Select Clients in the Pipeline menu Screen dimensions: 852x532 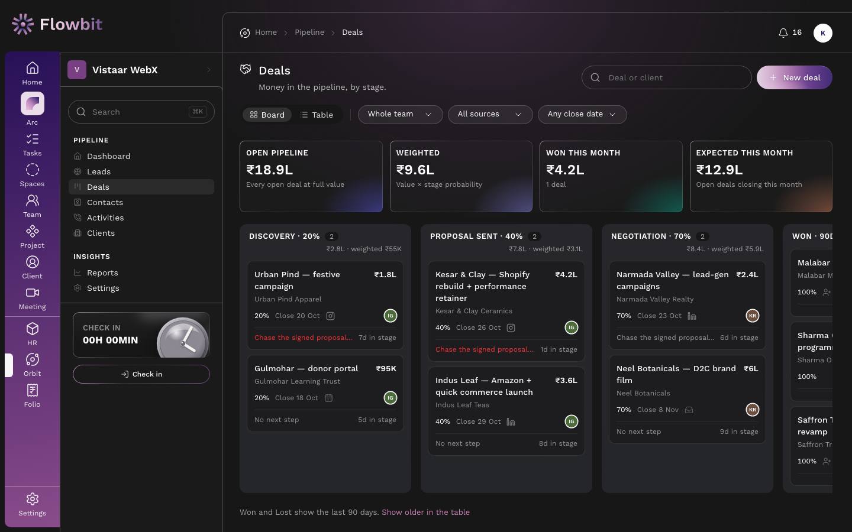(141, 233)
